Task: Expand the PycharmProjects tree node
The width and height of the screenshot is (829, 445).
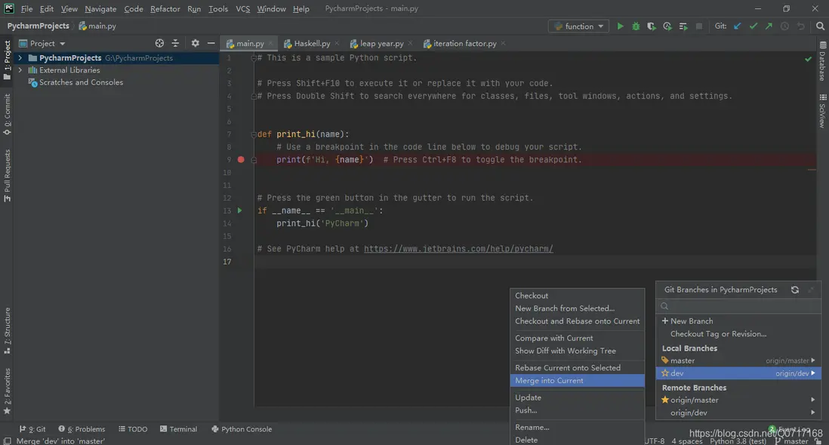Action: 20,58
